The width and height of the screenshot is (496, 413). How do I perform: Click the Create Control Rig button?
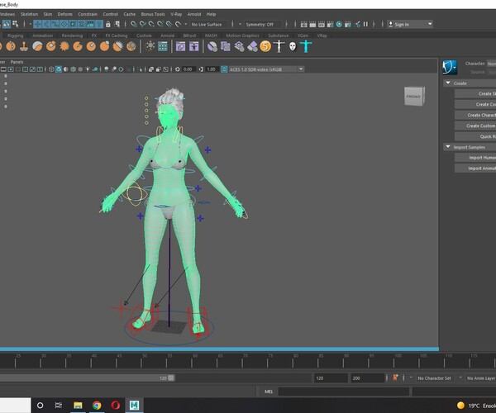(475, 104)
